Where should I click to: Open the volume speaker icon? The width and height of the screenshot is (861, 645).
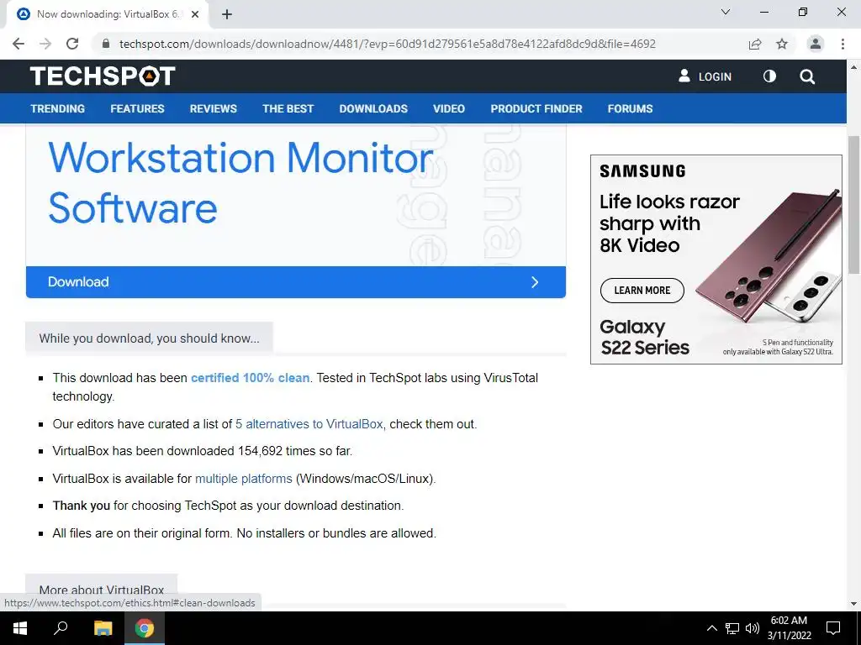pyautogui.click(x=753, y=628)
